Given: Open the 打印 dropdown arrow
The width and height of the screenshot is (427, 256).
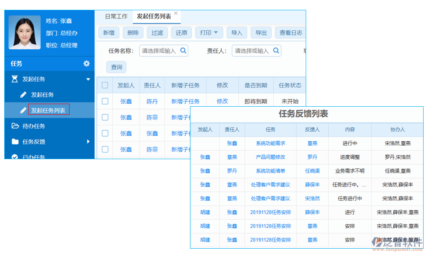Looking at the screenshot, I should pos(217,32).
